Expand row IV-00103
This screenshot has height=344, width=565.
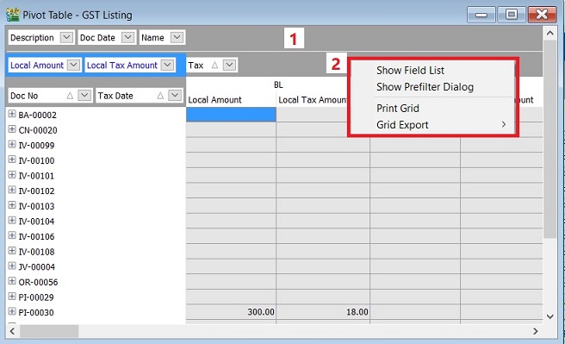(x=12, y=205)
